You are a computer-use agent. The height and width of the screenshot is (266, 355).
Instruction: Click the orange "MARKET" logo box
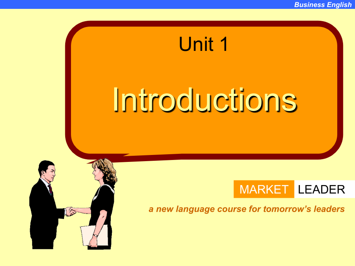coord(264,189)
